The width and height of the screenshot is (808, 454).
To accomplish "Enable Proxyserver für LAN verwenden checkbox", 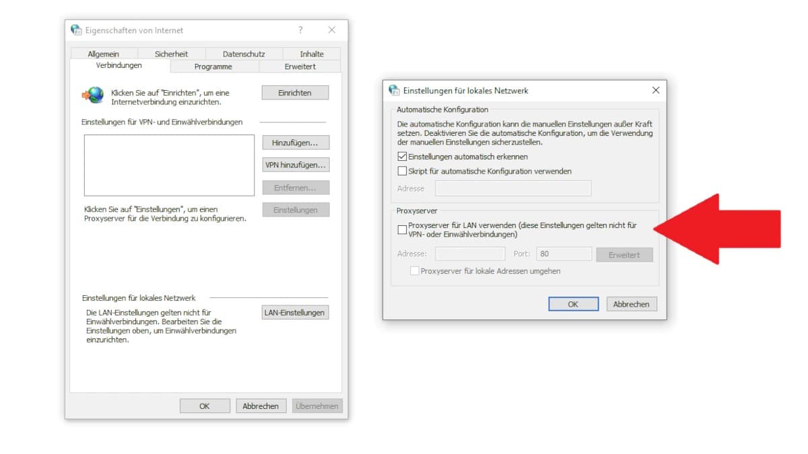I will [x=403, y=230].
